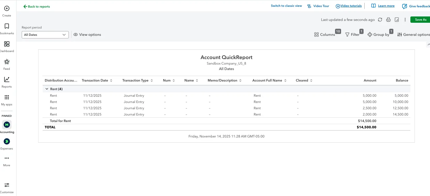Screen dimensions: 430x196
Task: Collapse the report header panel chevron
Action: pyautogui.click(x=428, y=45)
